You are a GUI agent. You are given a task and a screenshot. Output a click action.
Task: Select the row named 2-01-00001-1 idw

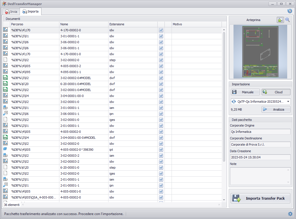(x=112, y=126)
